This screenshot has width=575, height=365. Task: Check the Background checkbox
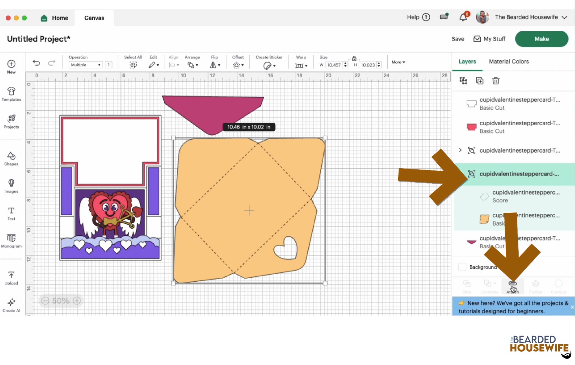tap(462, 267)
